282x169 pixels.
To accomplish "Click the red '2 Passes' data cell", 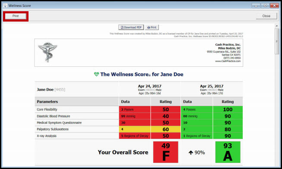I will click(135, 110).
